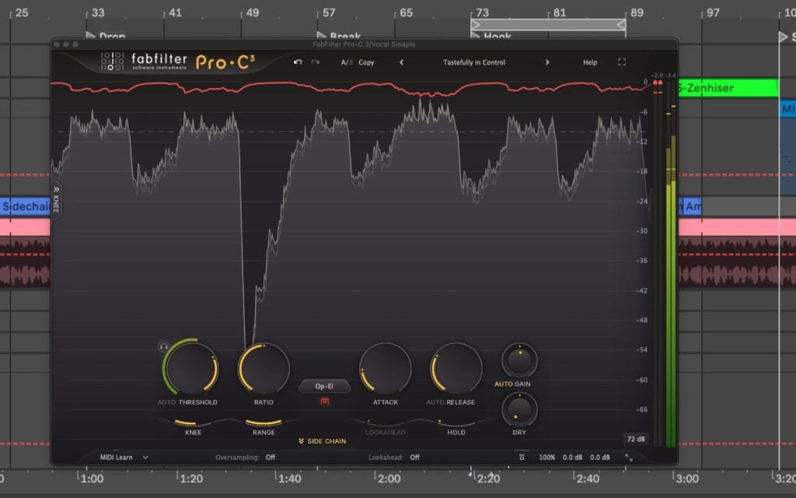The height and width of the screenshot is (498, 796).
Task: Click the red character icon under Op-El
Action: pyautogui.click(x=324, y=402)
